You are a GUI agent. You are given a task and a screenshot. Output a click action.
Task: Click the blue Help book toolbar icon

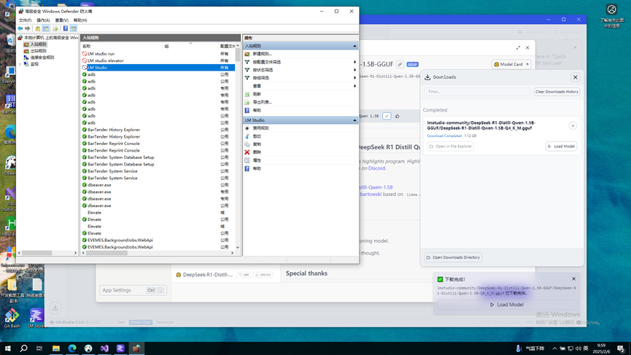coord(65,28)
